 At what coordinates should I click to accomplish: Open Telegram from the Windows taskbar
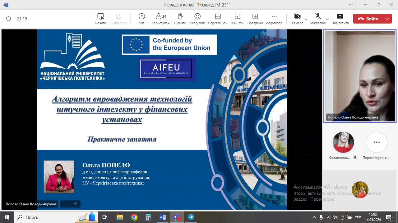coord(191,217)
